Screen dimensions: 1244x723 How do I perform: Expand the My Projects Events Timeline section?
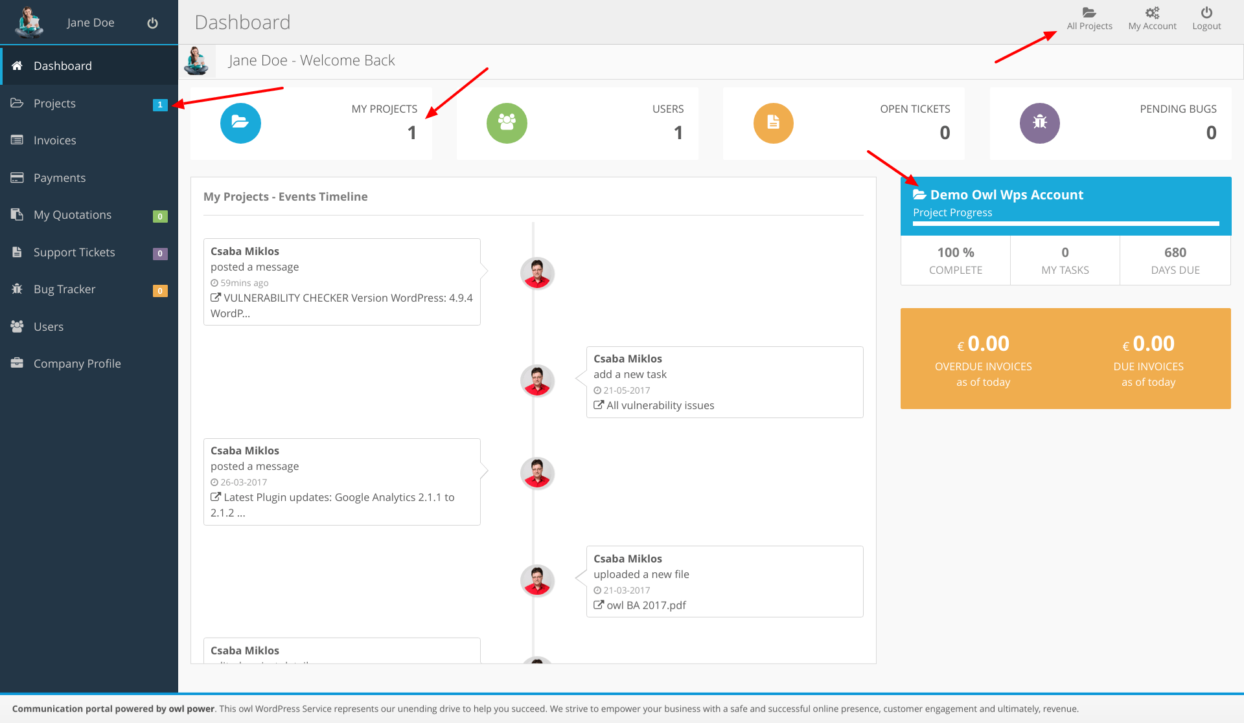point(286,196)
